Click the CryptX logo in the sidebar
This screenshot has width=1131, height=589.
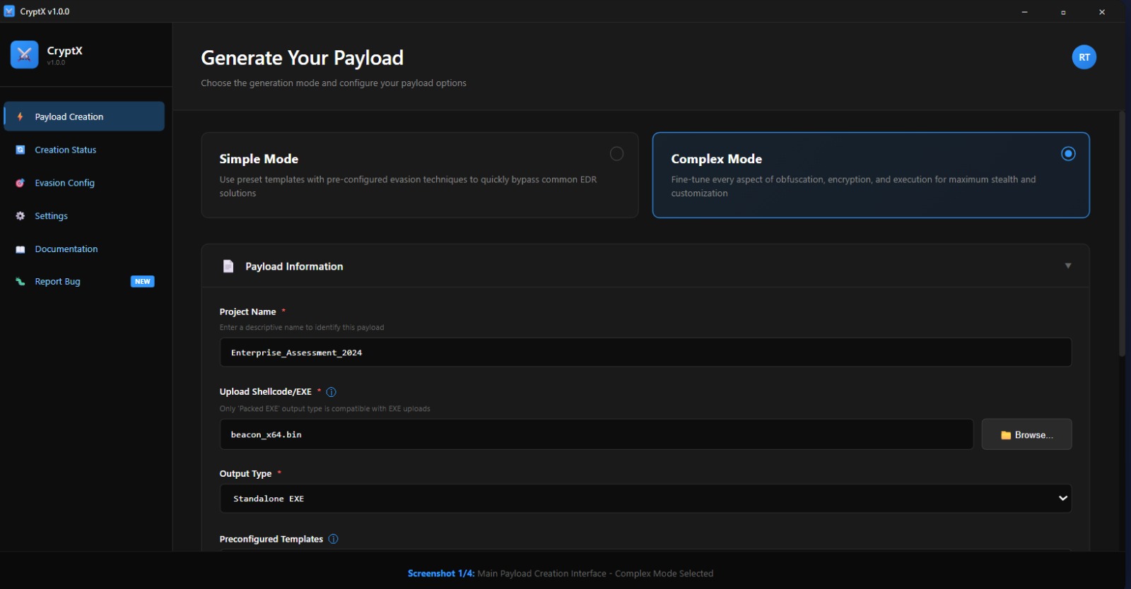(25, 55)
